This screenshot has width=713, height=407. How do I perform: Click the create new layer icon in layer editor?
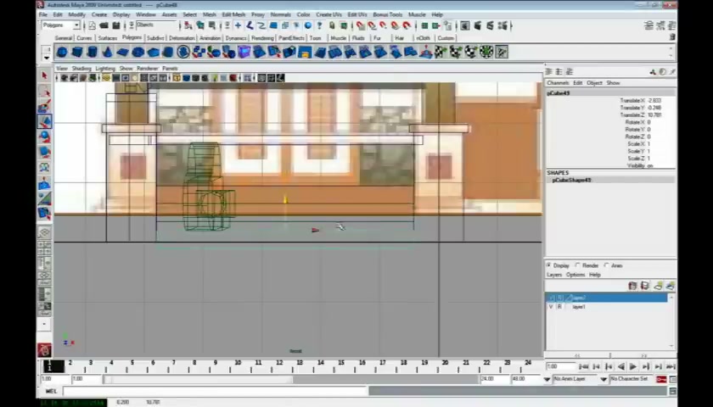click(658, 286)
